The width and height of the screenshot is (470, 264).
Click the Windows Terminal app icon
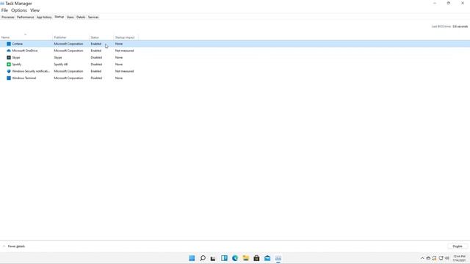[x=9, y=78]
